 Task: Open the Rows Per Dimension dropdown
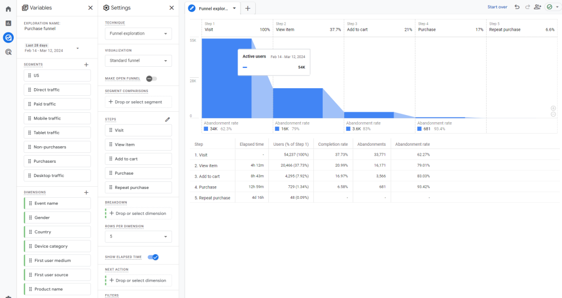138,237
